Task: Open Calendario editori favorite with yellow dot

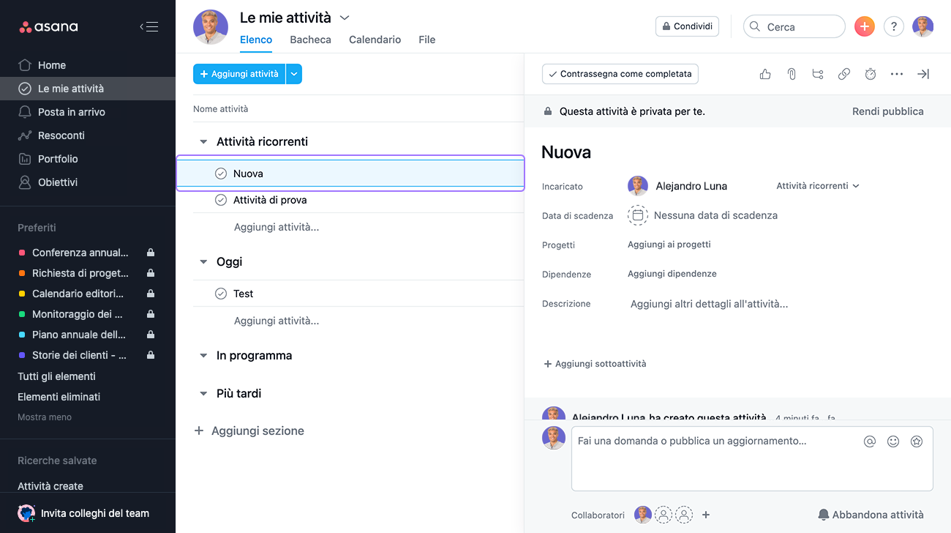Action: coord(78,294)
